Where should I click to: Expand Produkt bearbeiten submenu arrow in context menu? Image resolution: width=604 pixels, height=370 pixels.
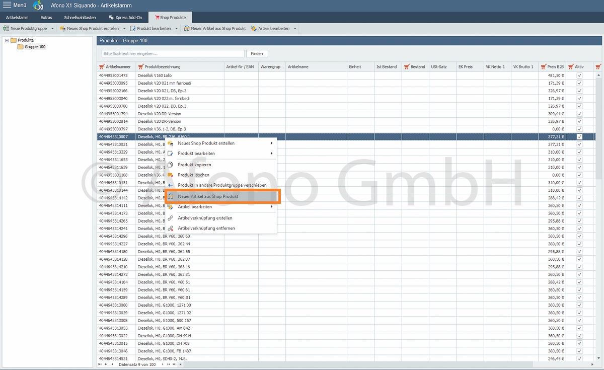pyautogui.click(x=272, y=154)
